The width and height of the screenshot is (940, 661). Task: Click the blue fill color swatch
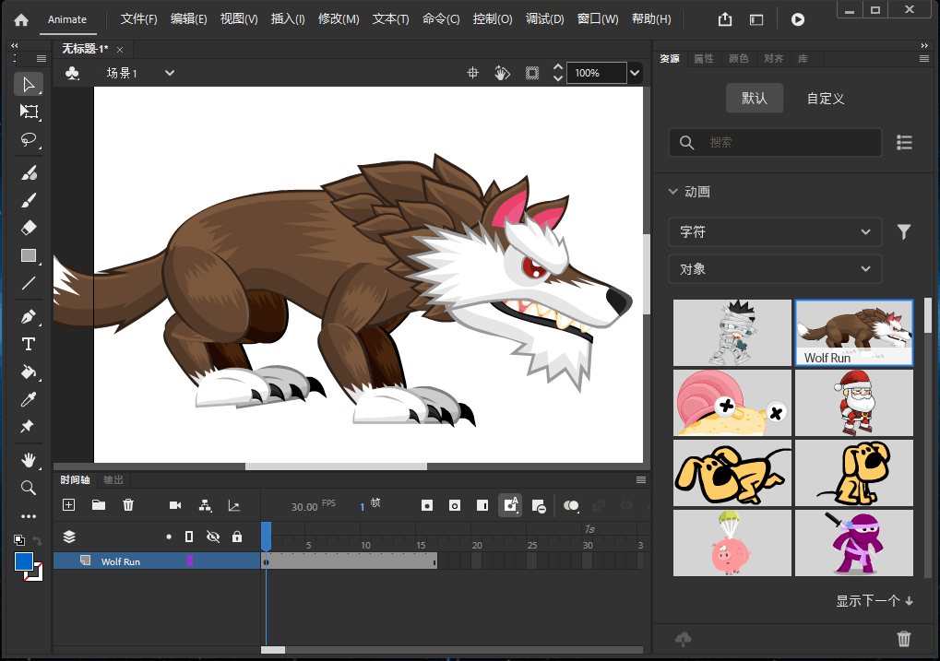pyautogui.click(x=24, y=561)
